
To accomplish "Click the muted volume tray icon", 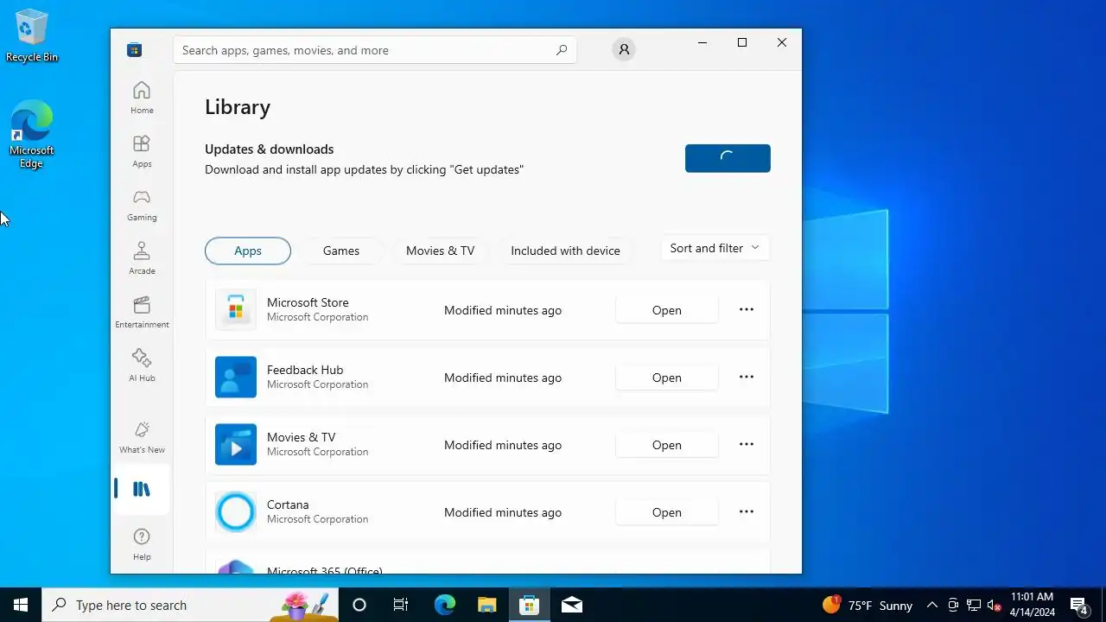I will (x=995, y=605).
